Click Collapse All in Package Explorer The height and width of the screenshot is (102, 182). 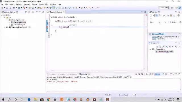tap(26, 12)
